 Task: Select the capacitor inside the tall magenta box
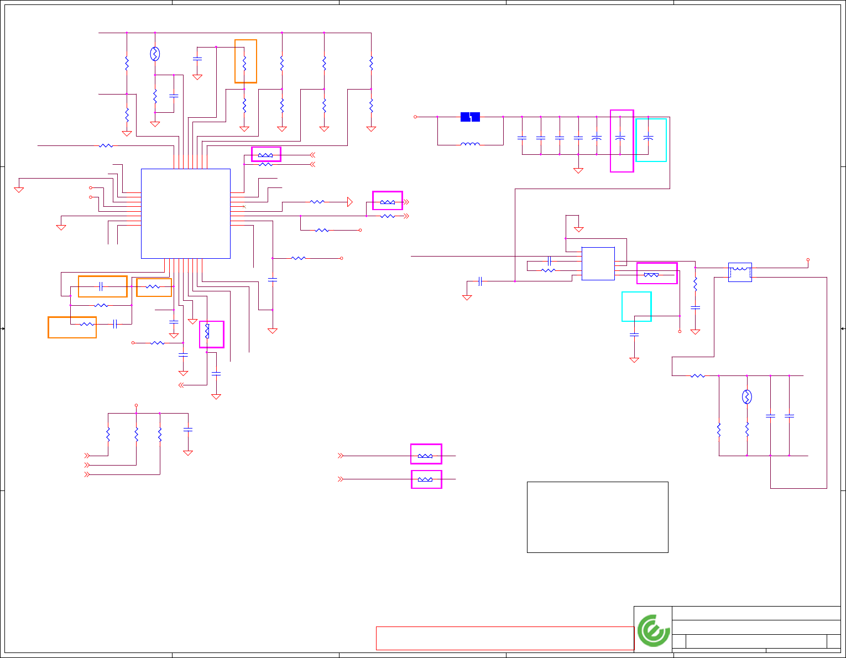(x=620, y=137)
